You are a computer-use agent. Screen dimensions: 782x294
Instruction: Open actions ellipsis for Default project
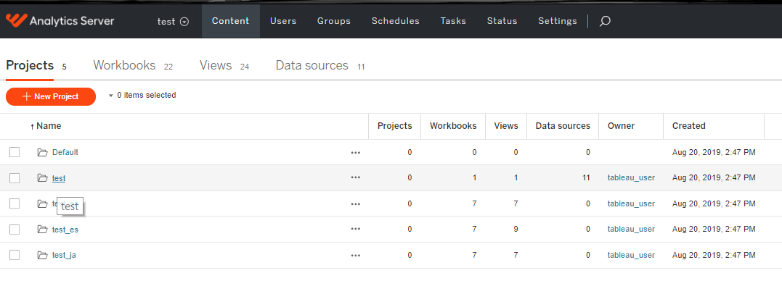point(356,153)
